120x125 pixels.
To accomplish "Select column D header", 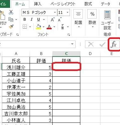I will point(90,54).
